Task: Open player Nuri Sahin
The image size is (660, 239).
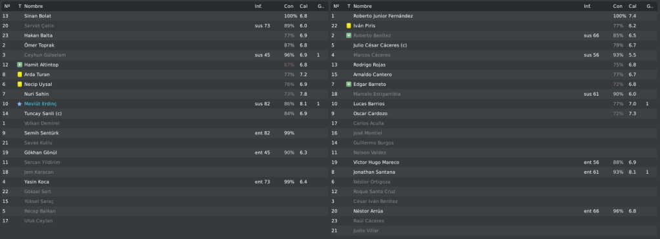Action: 37,94
